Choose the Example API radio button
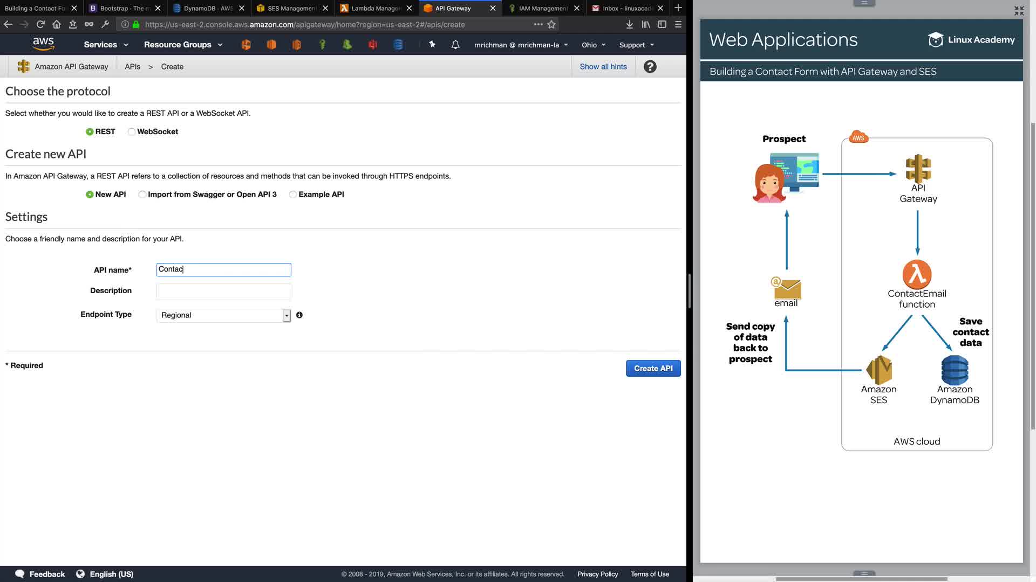This screenshot has width=1036, height=582. click(x=292, y=195)
